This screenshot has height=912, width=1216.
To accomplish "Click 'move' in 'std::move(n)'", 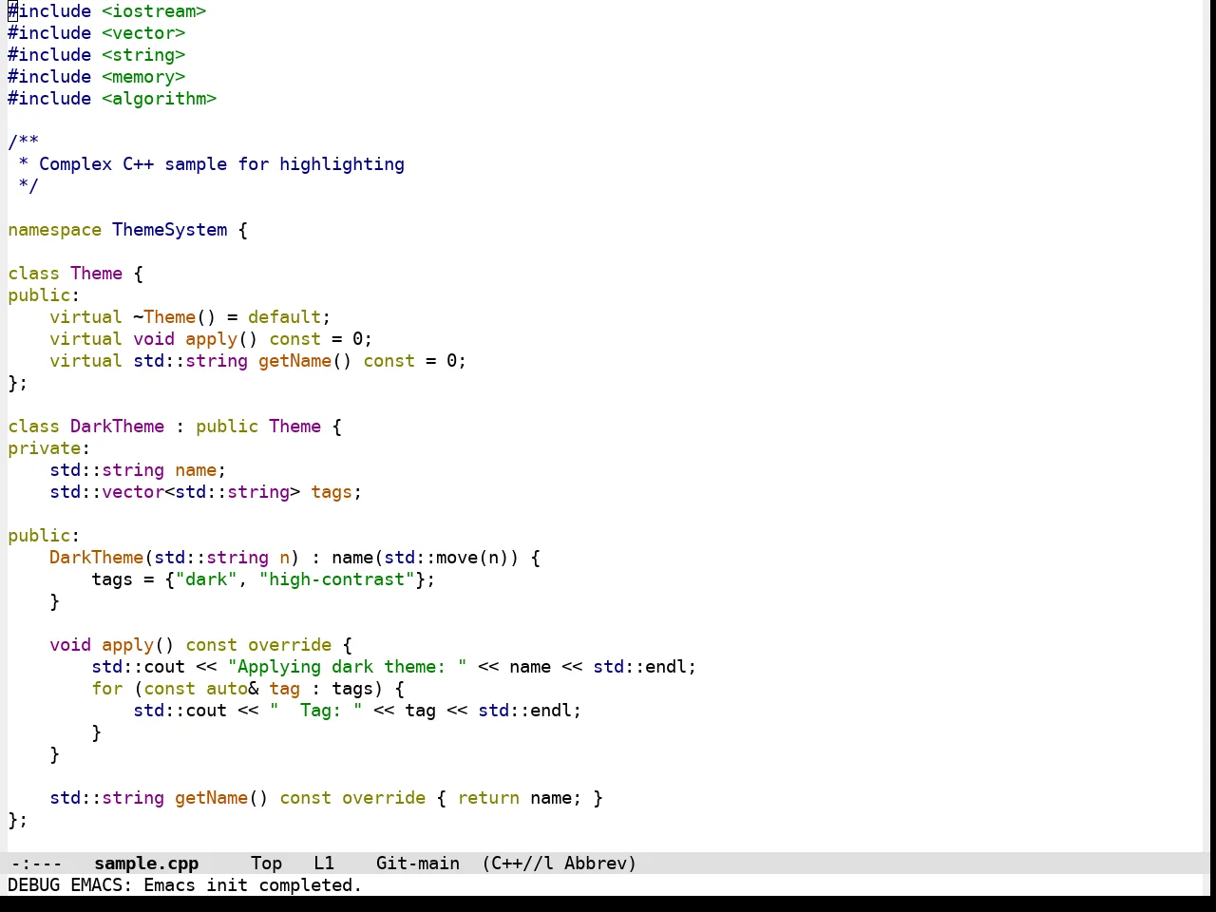I will pos(457,558).
